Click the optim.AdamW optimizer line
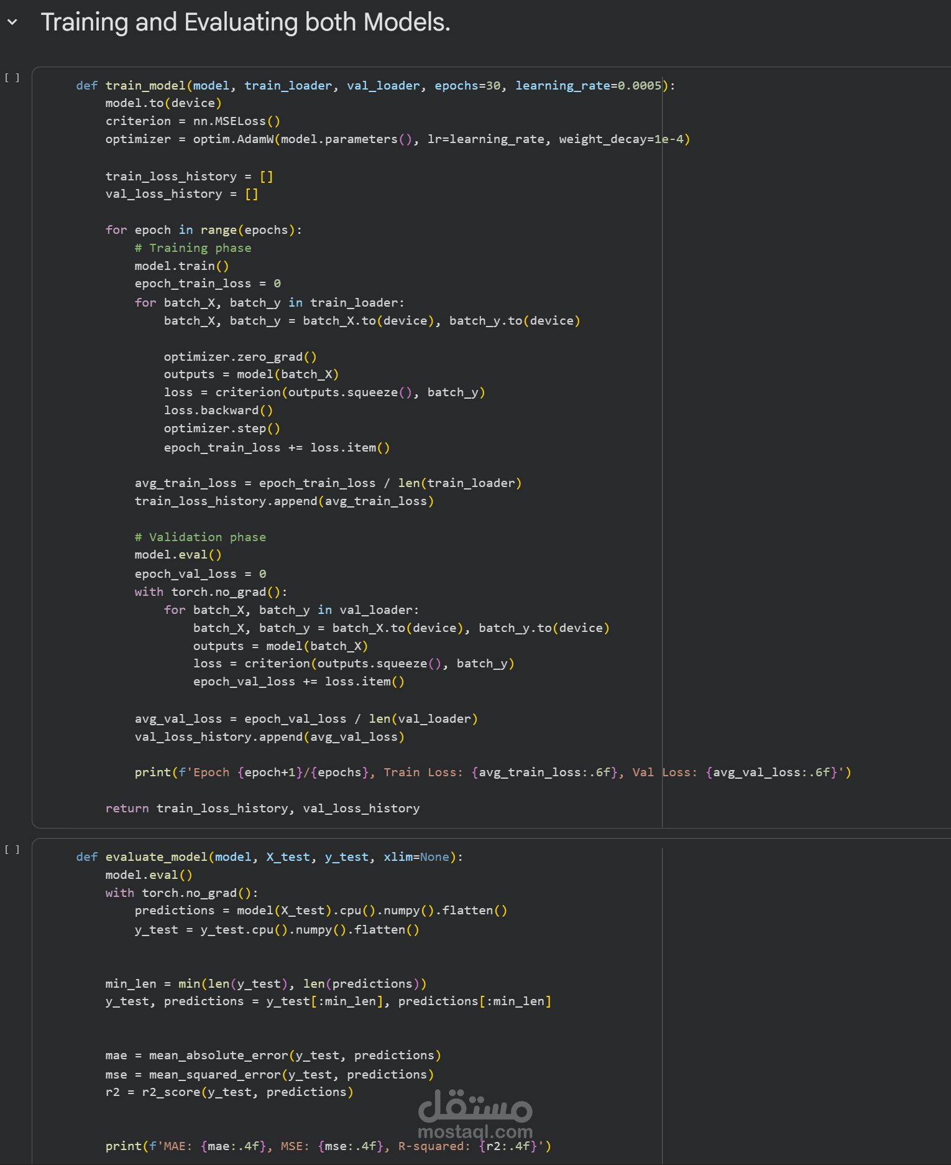The image size is (951, 1165). point(397,139)
